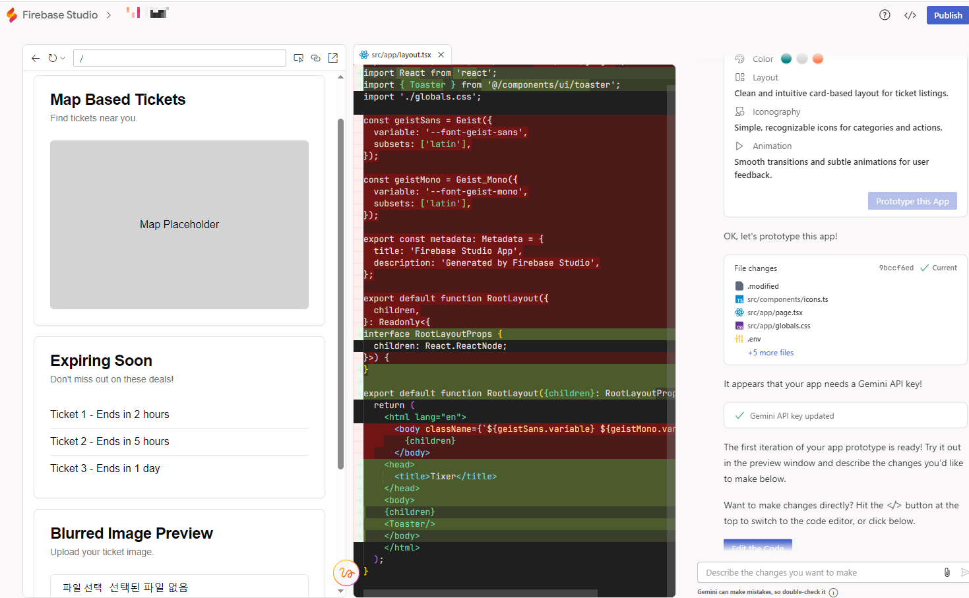Click the Color palette icon
This screenshot has height=598, width=969.
click(739, 59)
